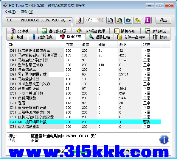Screen dimensions: 177x159
Task: Select the (01) 底层数据读取错误率 row
Action: [x=85, y=51]
